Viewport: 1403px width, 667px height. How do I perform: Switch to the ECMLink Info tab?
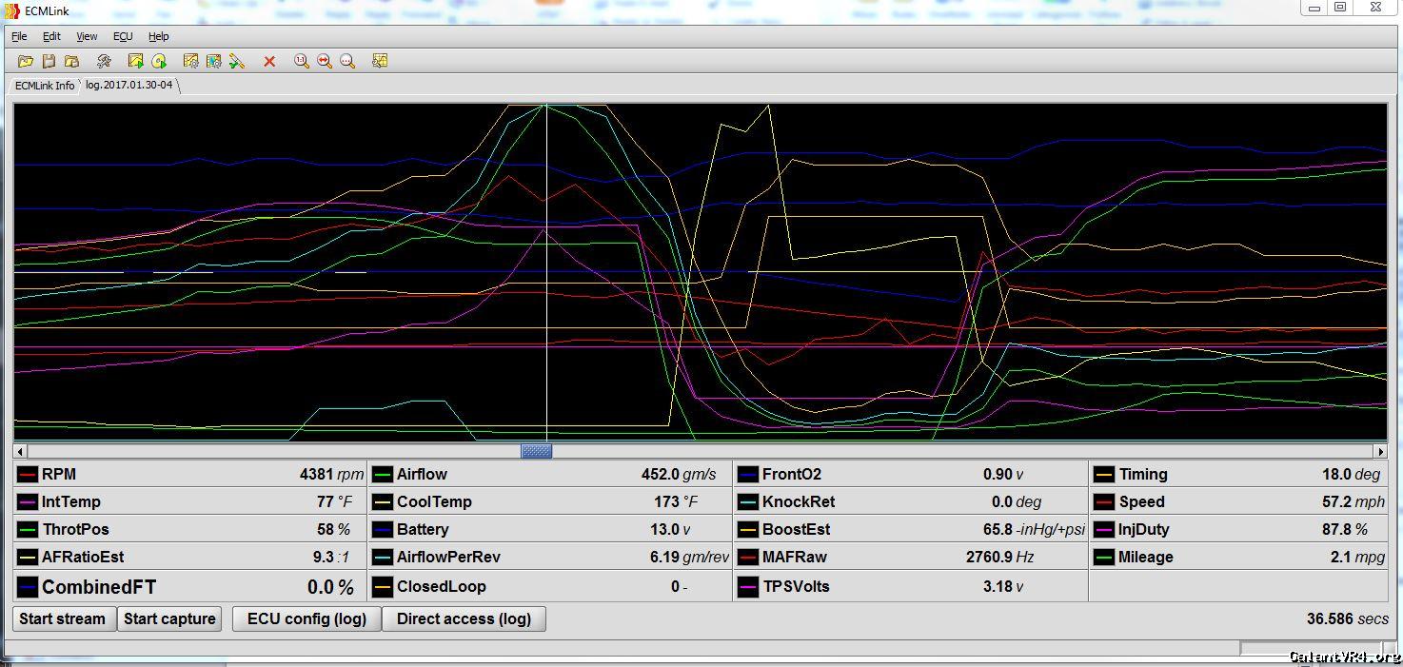[x=44, y=86]
